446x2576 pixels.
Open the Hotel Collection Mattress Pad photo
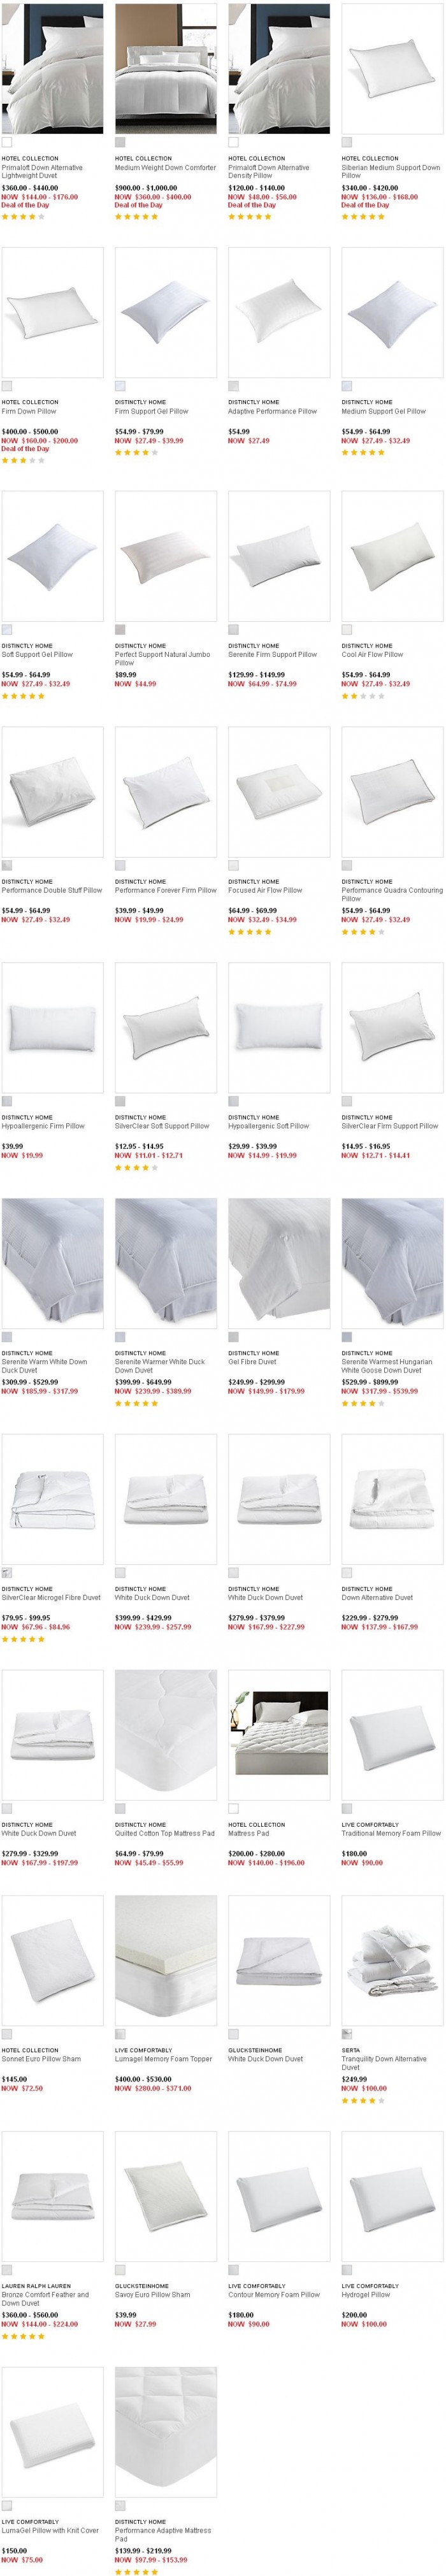[x=279, y=1735]
